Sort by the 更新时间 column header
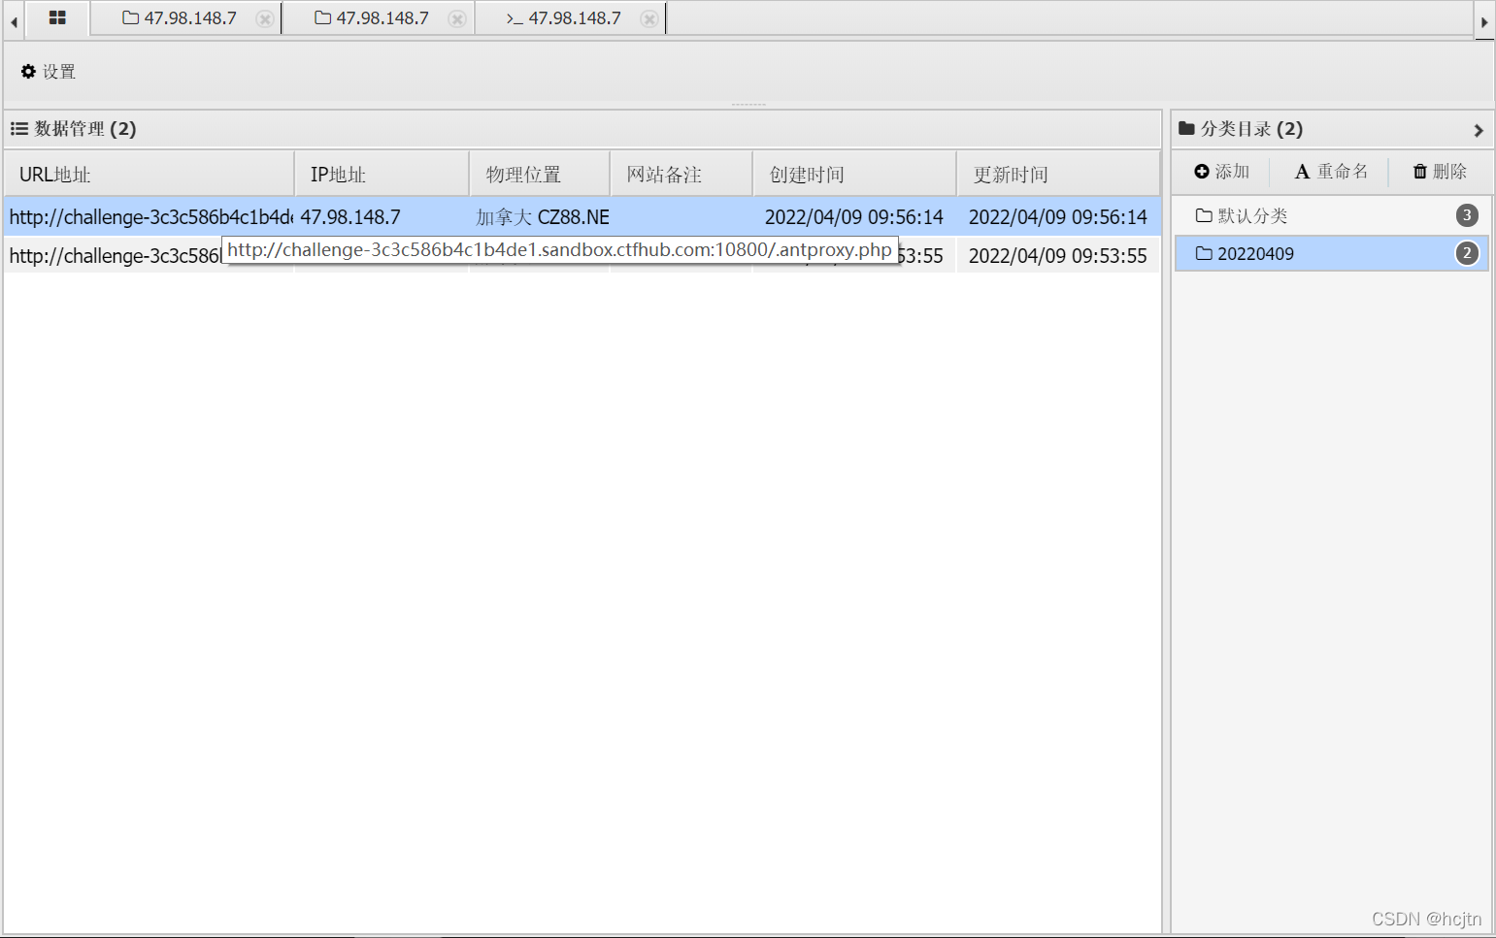 pyautogui.click(x=1058, y=175)
